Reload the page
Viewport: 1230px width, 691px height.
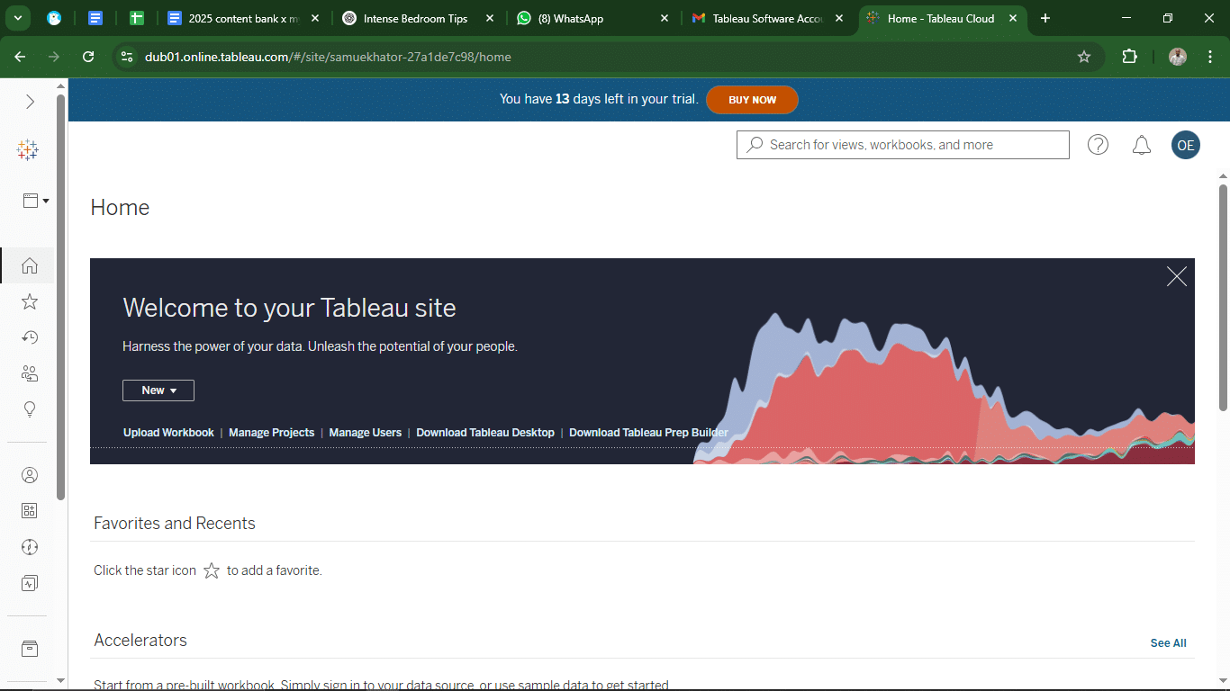tap(88, 57)
